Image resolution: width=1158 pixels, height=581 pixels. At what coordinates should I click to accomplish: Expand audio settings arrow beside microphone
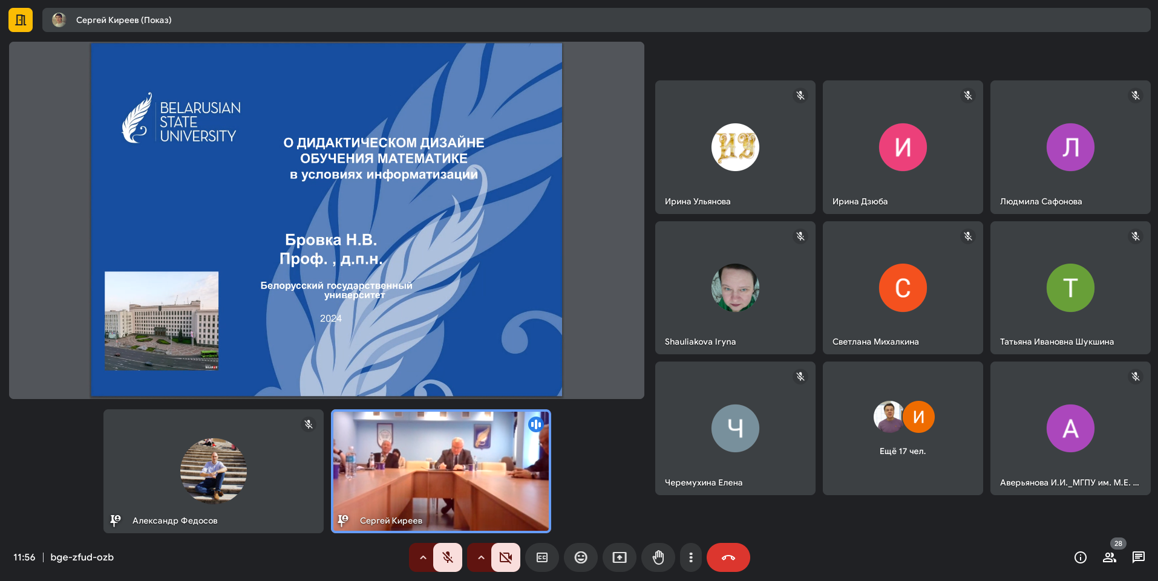423,557
